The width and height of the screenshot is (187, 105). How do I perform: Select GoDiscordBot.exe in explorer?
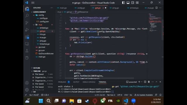pyautogui.click(x=46, y=54)
